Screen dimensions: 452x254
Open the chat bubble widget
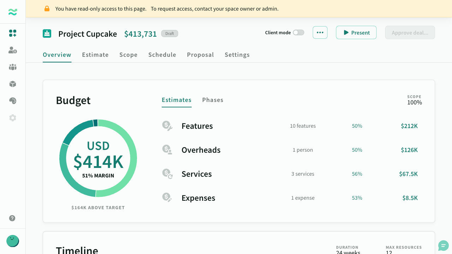[444, 246]
